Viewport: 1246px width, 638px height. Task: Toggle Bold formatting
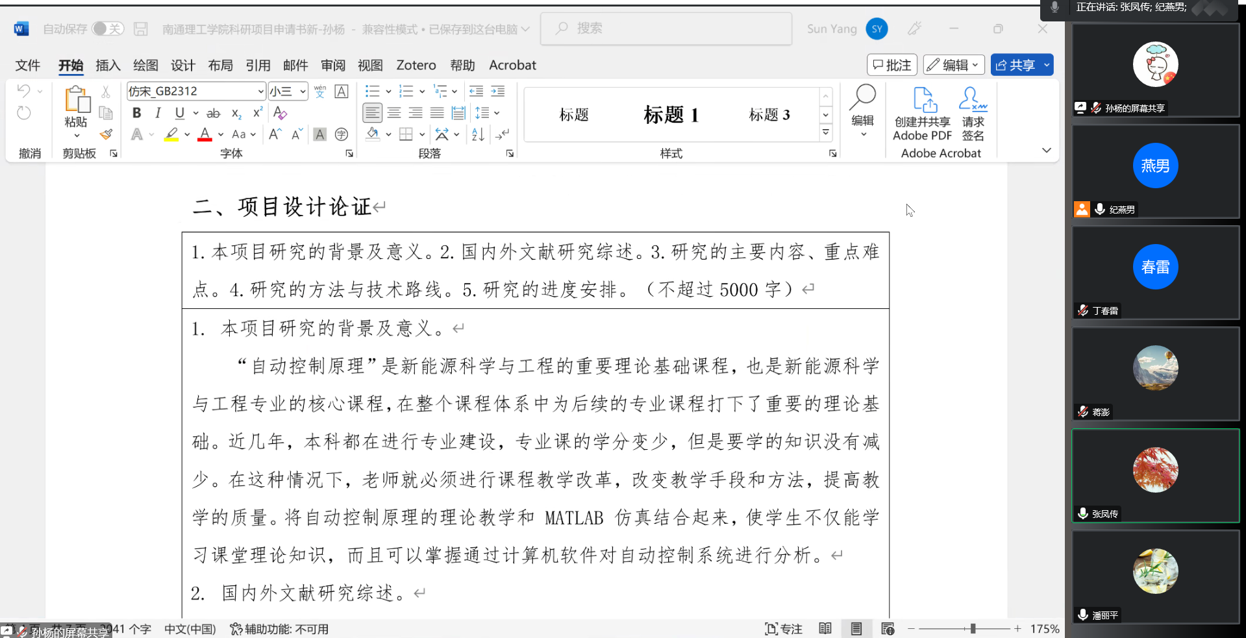click(136, 113)
